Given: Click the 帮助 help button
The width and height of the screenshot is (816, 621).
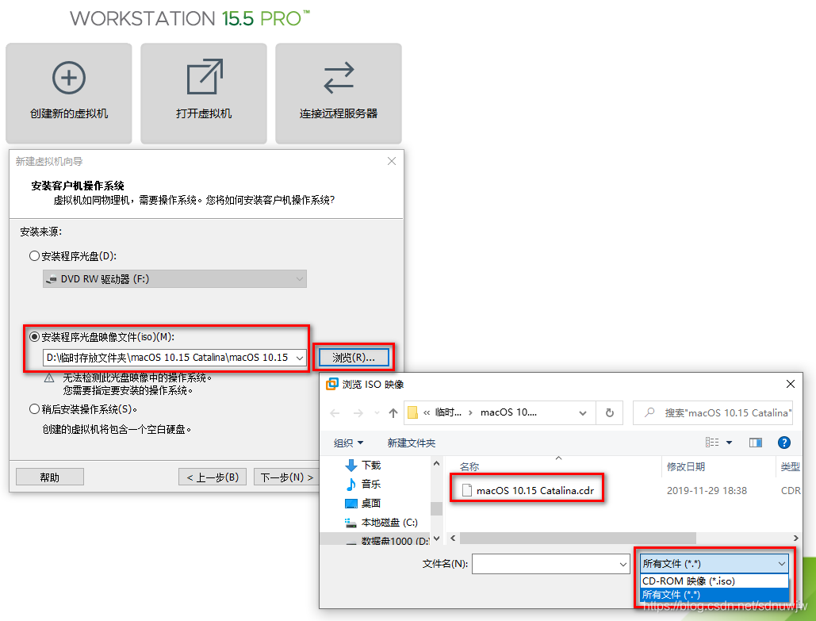Looking at the screenshot, I should pos(50,477).
